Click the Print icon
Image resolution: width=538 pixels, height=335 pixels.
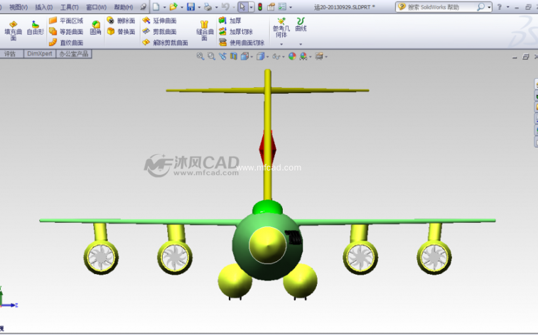point(208,7)
